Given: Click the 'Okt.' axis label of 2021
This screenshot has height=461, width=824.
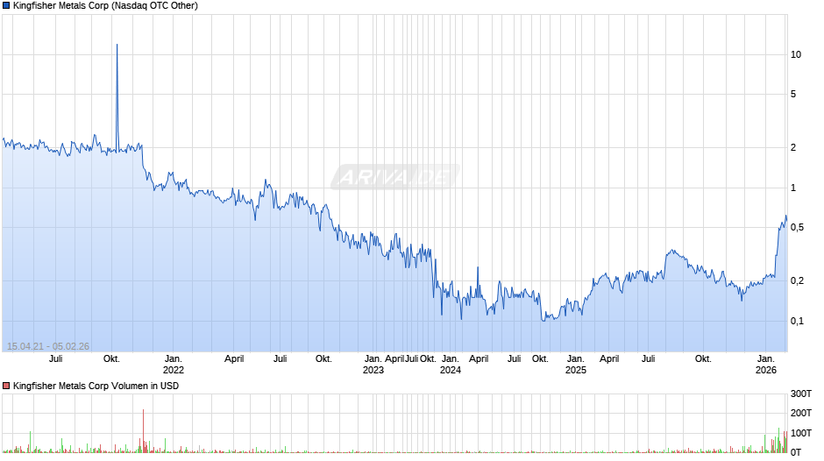Looking at the screenshot, I should tap(111, 359).
